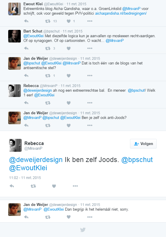This screenshot has height=237, width=166.
Task: Retweet Ewout Klei's tweet with 13 retweets
Action: tap(48, 21)
